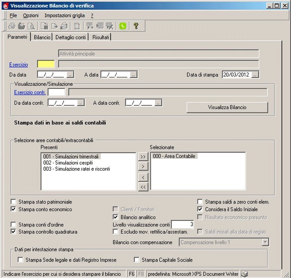Click the Esercizio confr. code input field
The height and width of the screenshot is (278, 291).
57,92
